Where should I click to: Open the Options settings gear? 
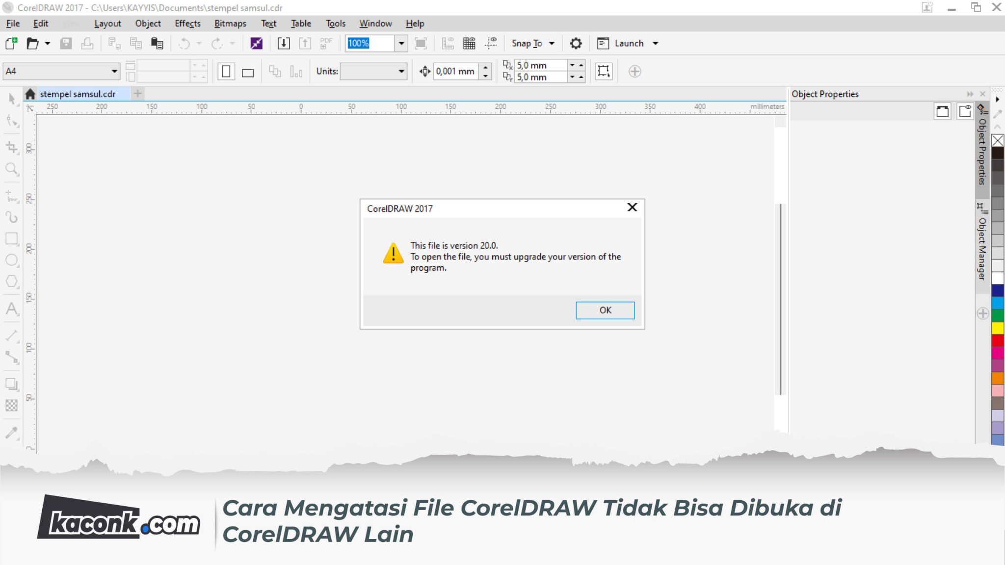tap(576, 43)
